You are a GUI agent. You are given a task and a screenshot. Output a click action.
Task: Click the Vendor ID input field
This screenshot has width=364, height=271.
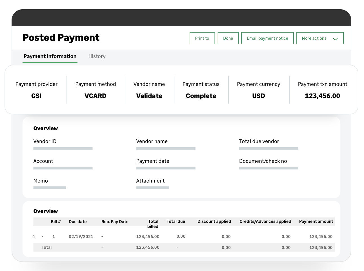(x=63, y=148)
